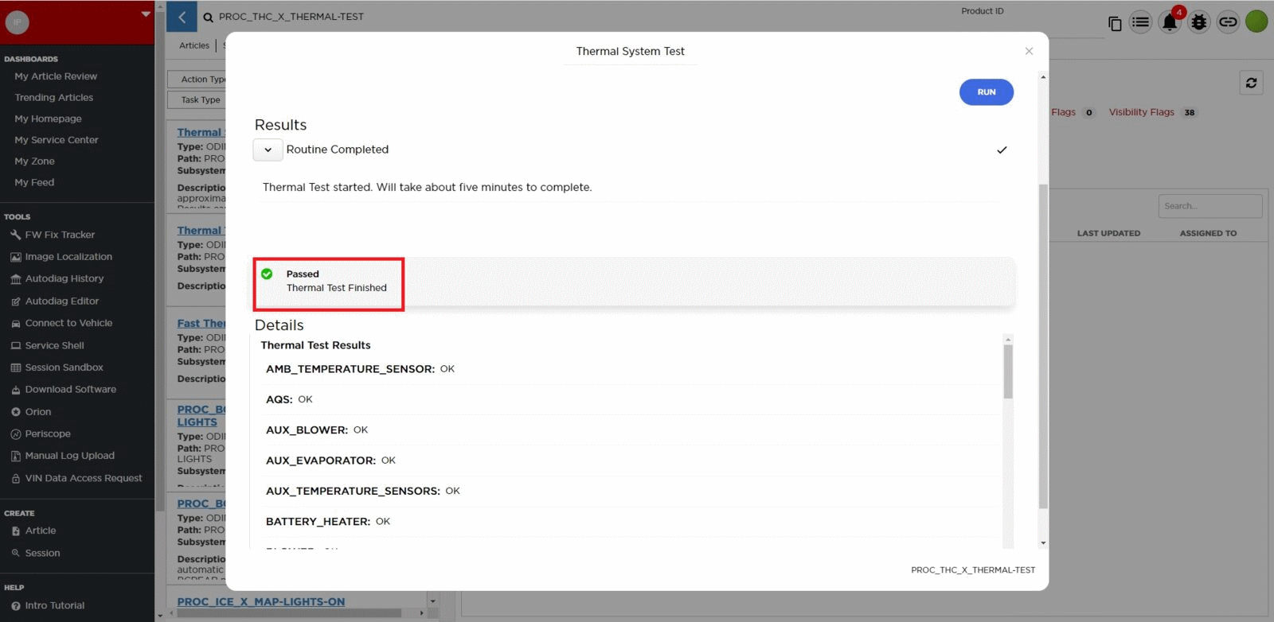Open the notifications bell icon
Viewport: 1274px width, 622px height.
click(x=1169, y=22)
